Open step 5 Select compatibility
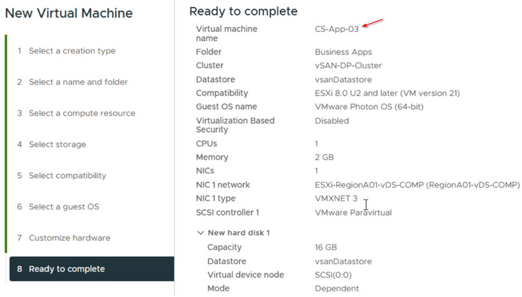Screen dimensions: 522x297 (61, 176)
